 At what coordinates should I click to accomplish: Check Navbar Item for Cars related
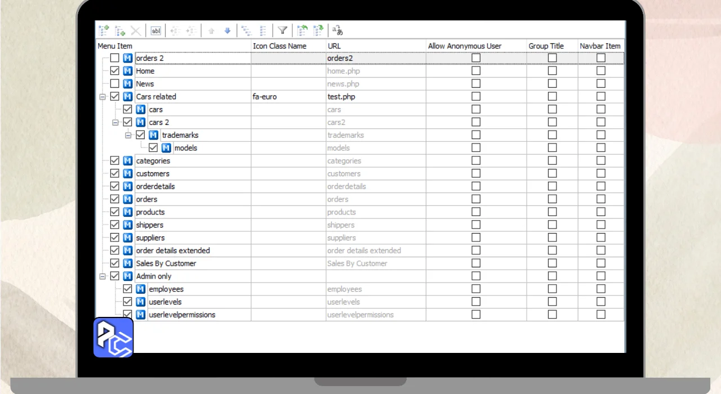point(601,97)
